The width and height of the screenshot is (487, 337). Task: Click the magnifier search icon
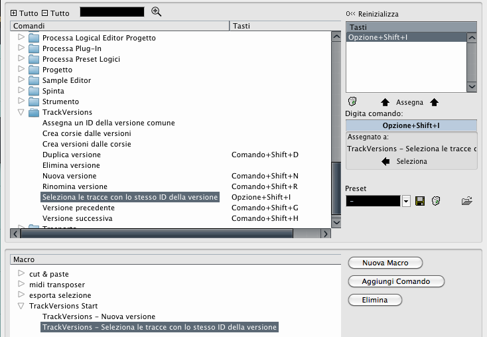click(x=156, y=12)
